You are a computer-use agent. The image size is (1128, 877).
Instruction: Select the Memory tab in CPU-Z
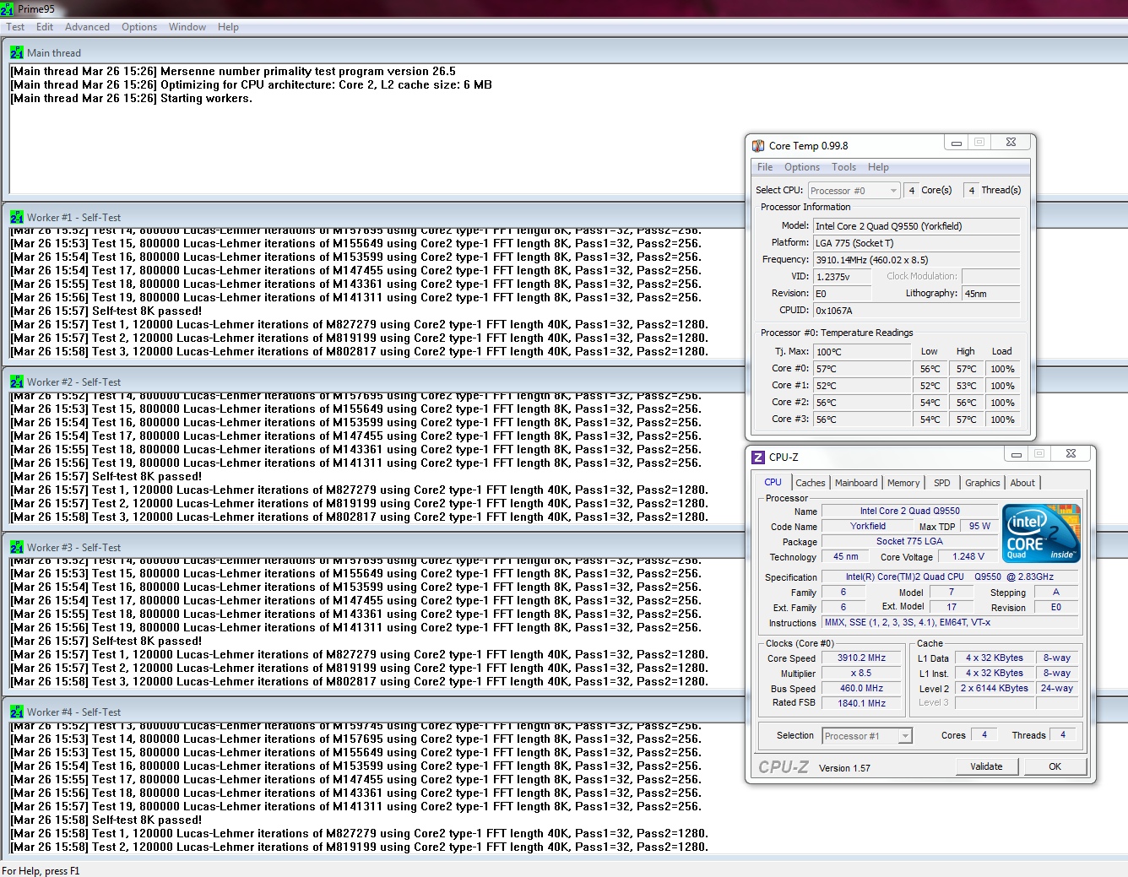[903, 483]
